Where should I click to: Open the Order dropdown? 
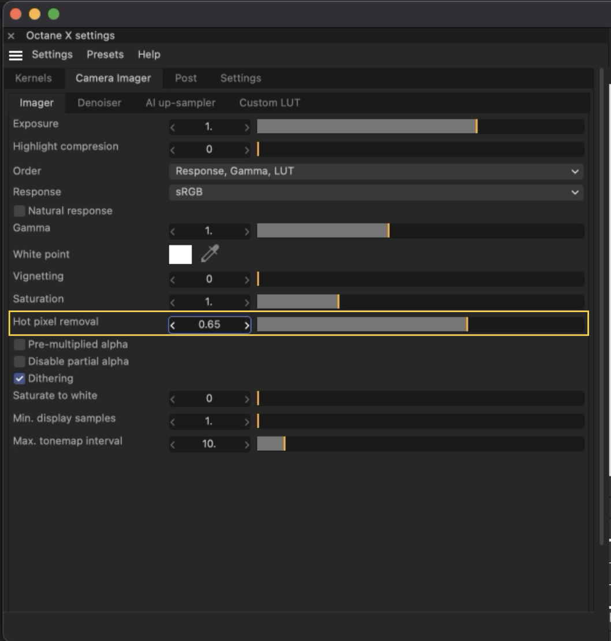[x=376, y=171]
